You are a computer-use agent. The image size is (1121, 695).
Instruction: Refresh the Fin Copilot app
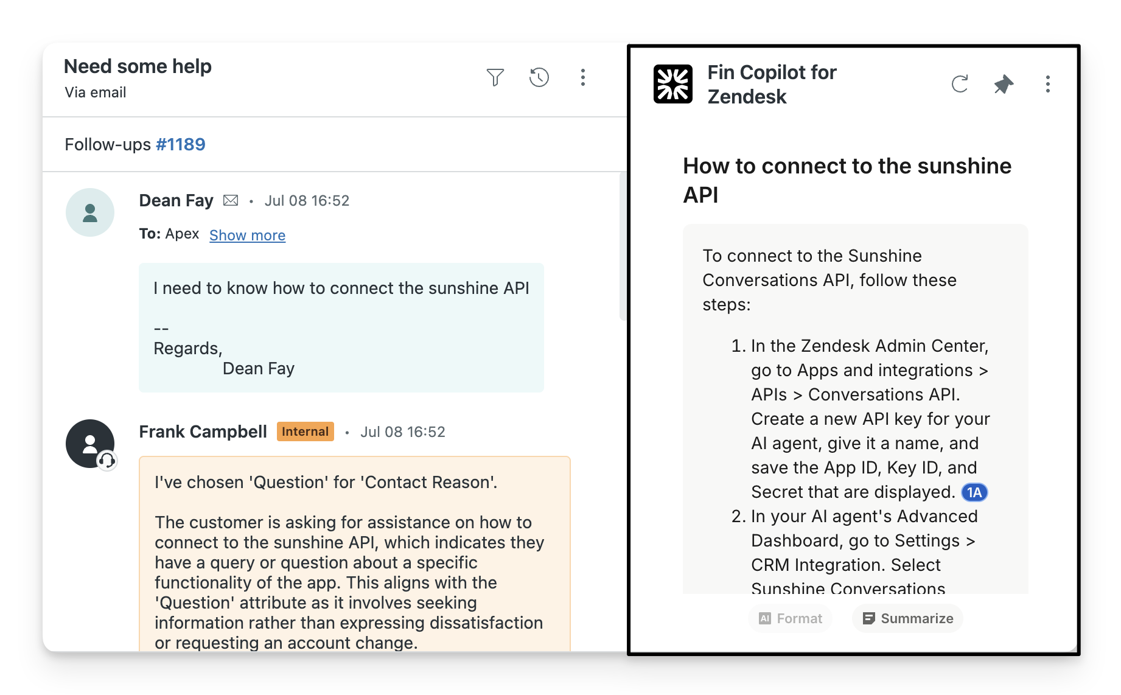[x=959, y=84]
